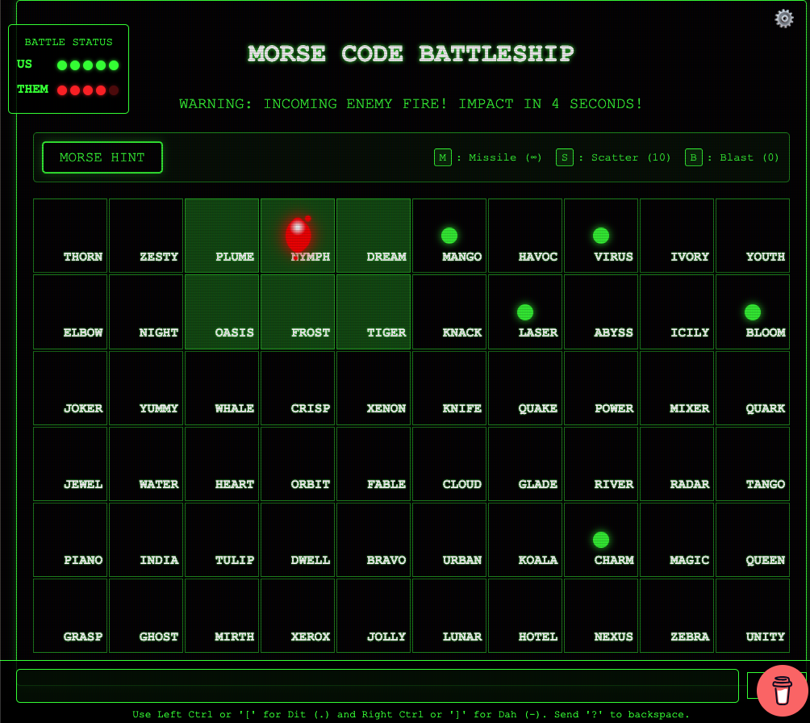Click the Morse code input field
The width and height of the screenshot is (810, 723).
coord(377,685)
